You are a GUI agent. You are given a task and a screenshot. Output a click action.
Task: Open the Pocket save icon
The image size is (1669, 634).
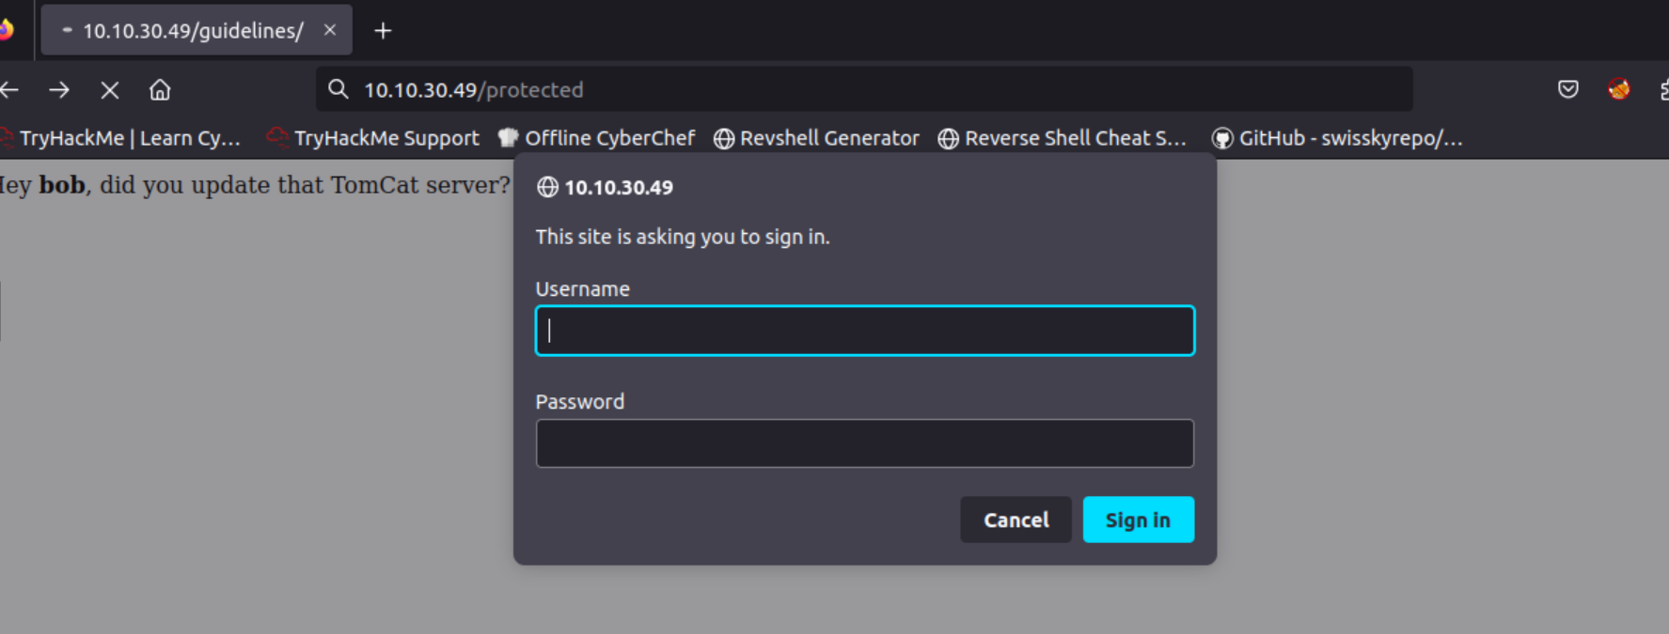[1567, 89]
